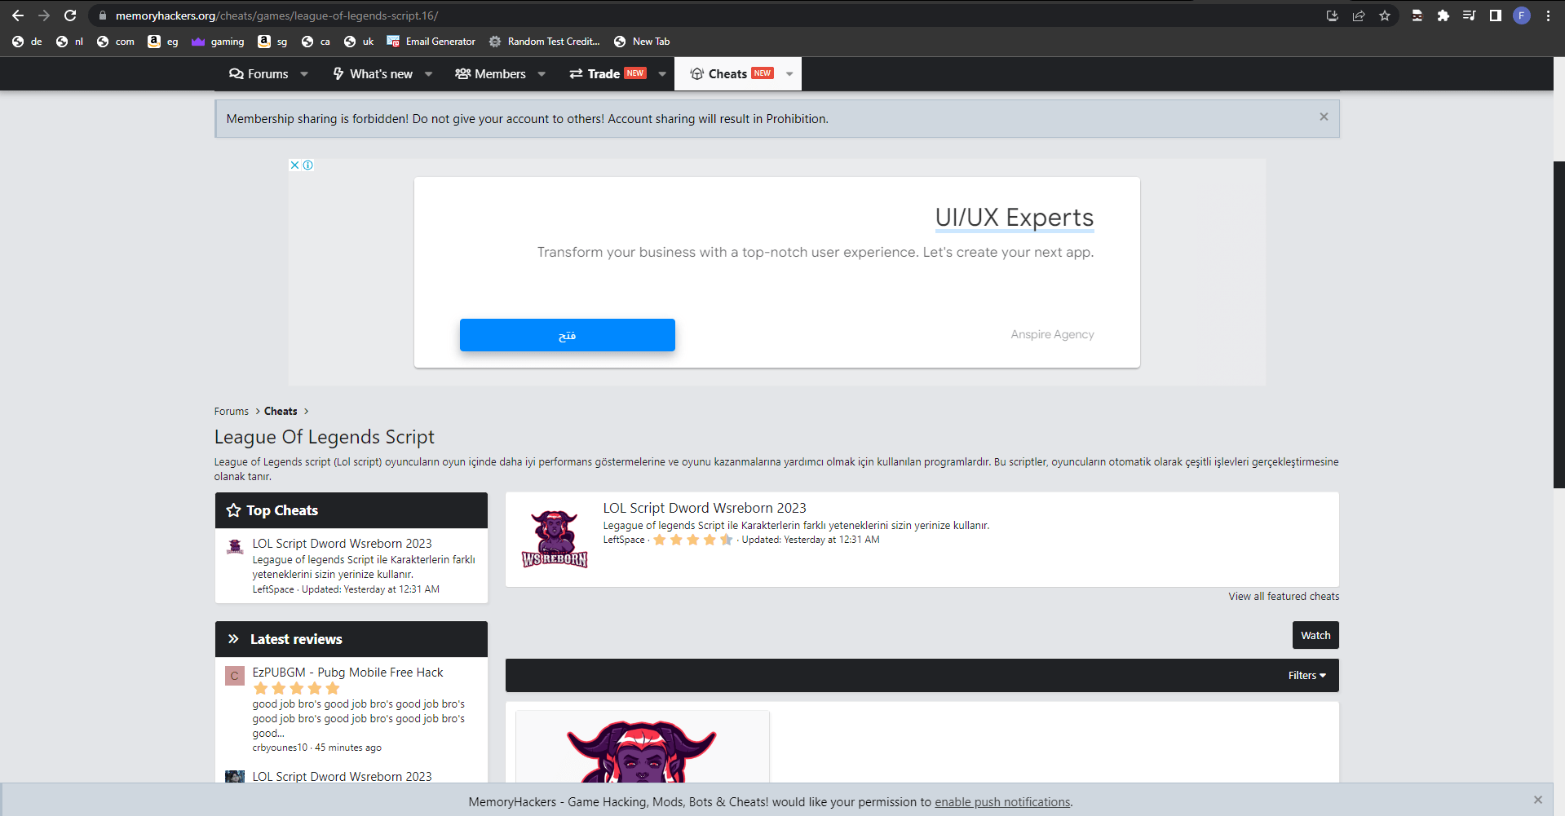1565x816 pixels.
Task: Click Top Cheats star icon header
Action: click(x=233, y=510)
